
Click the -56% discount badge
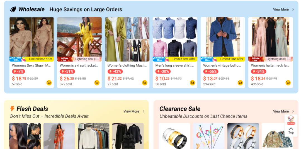[211, 72]
